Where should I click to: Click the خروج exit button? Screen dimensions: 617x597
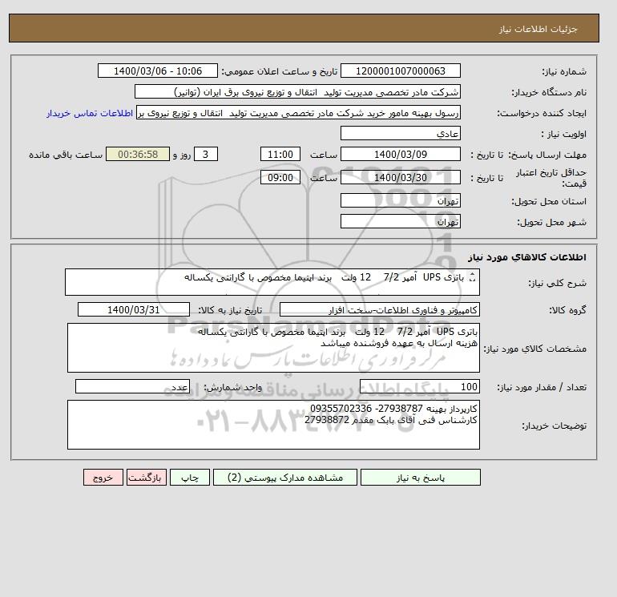(103, 478)
